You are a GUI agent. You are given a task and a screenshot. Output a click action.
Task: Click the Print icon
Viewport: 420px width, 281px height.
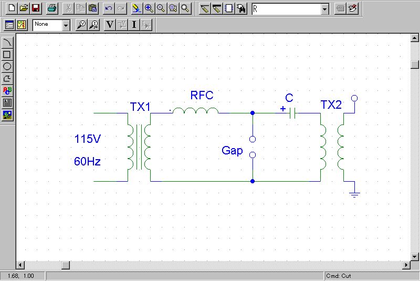pyautogui.click(x=51, y=8)
